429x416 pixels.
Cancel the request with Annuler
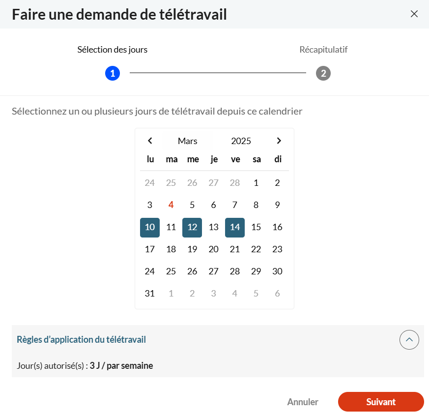[x=303, y=402]
